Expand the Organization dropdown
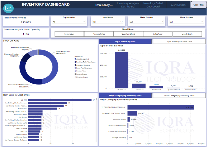The image size is (207, 147). (69, 22)
